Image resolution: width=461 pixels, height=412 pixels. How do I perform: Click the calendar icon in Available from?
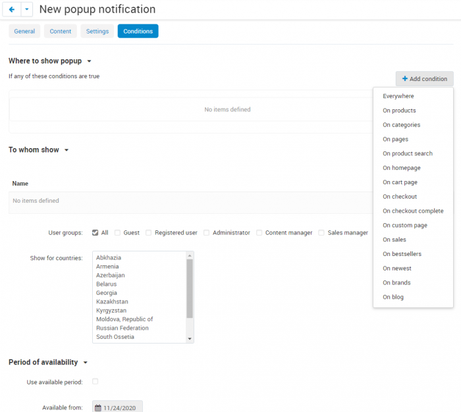pos(98,408)
